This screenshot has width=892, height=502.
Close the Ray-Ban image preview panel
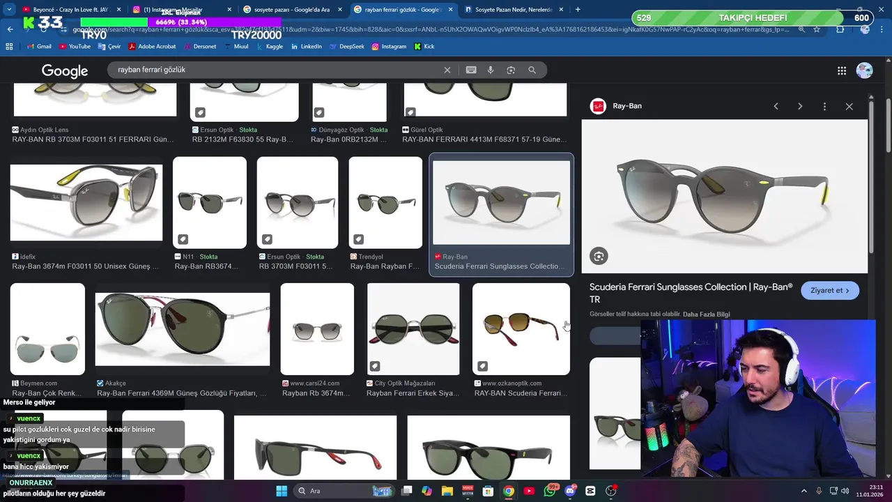pyautogui.click(x=849, y=106)
